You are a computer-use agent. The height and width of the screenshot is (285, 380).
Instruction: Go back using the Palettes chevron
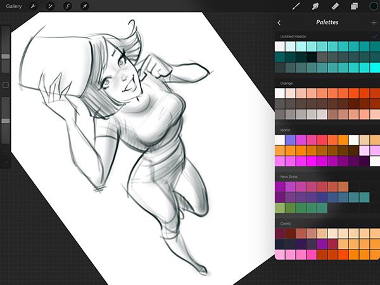click(279, 23)
